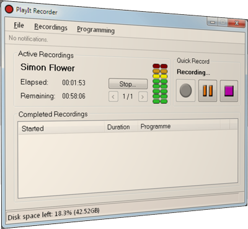Sort completed recordings by Duration column
Screen dimensions: 248x229
coord(121,127)
